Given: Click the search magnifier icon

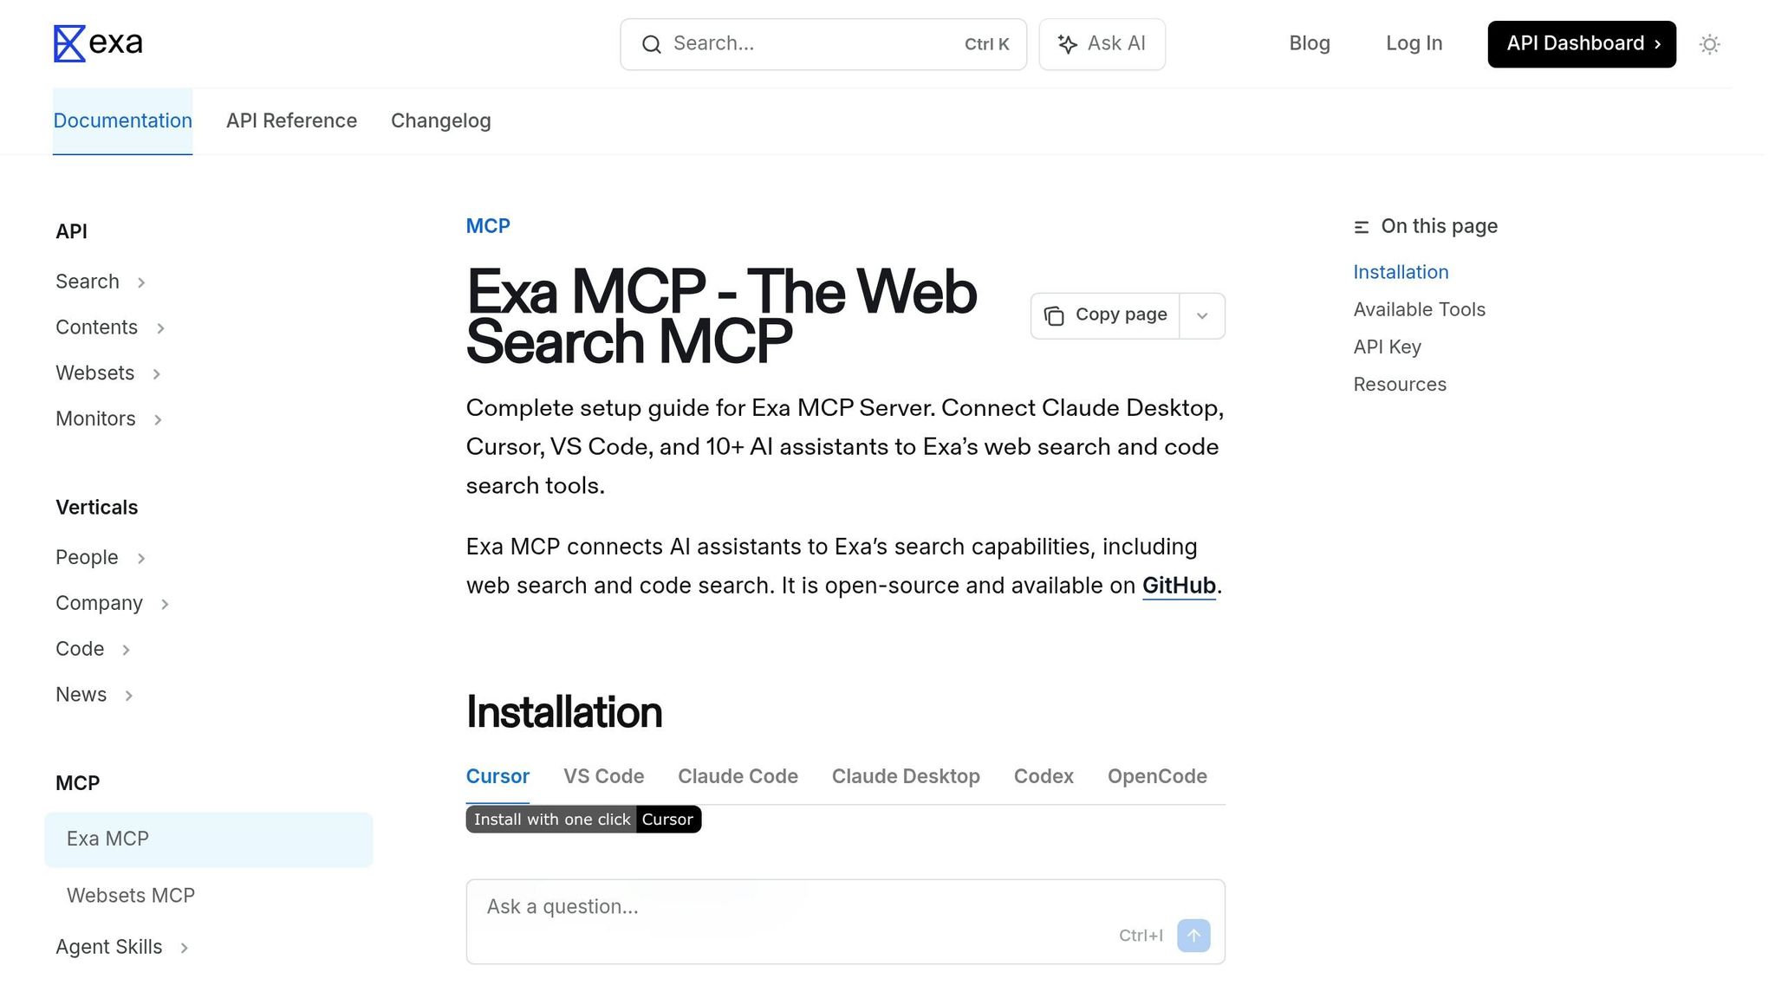Looking at the screenshot, I should point(652,44).
